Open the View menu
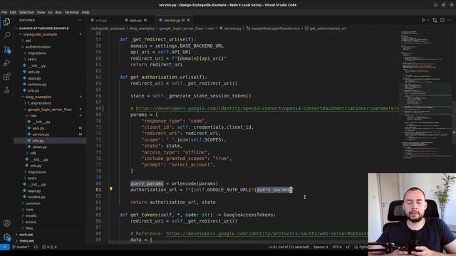 click(x=41, y=12)
